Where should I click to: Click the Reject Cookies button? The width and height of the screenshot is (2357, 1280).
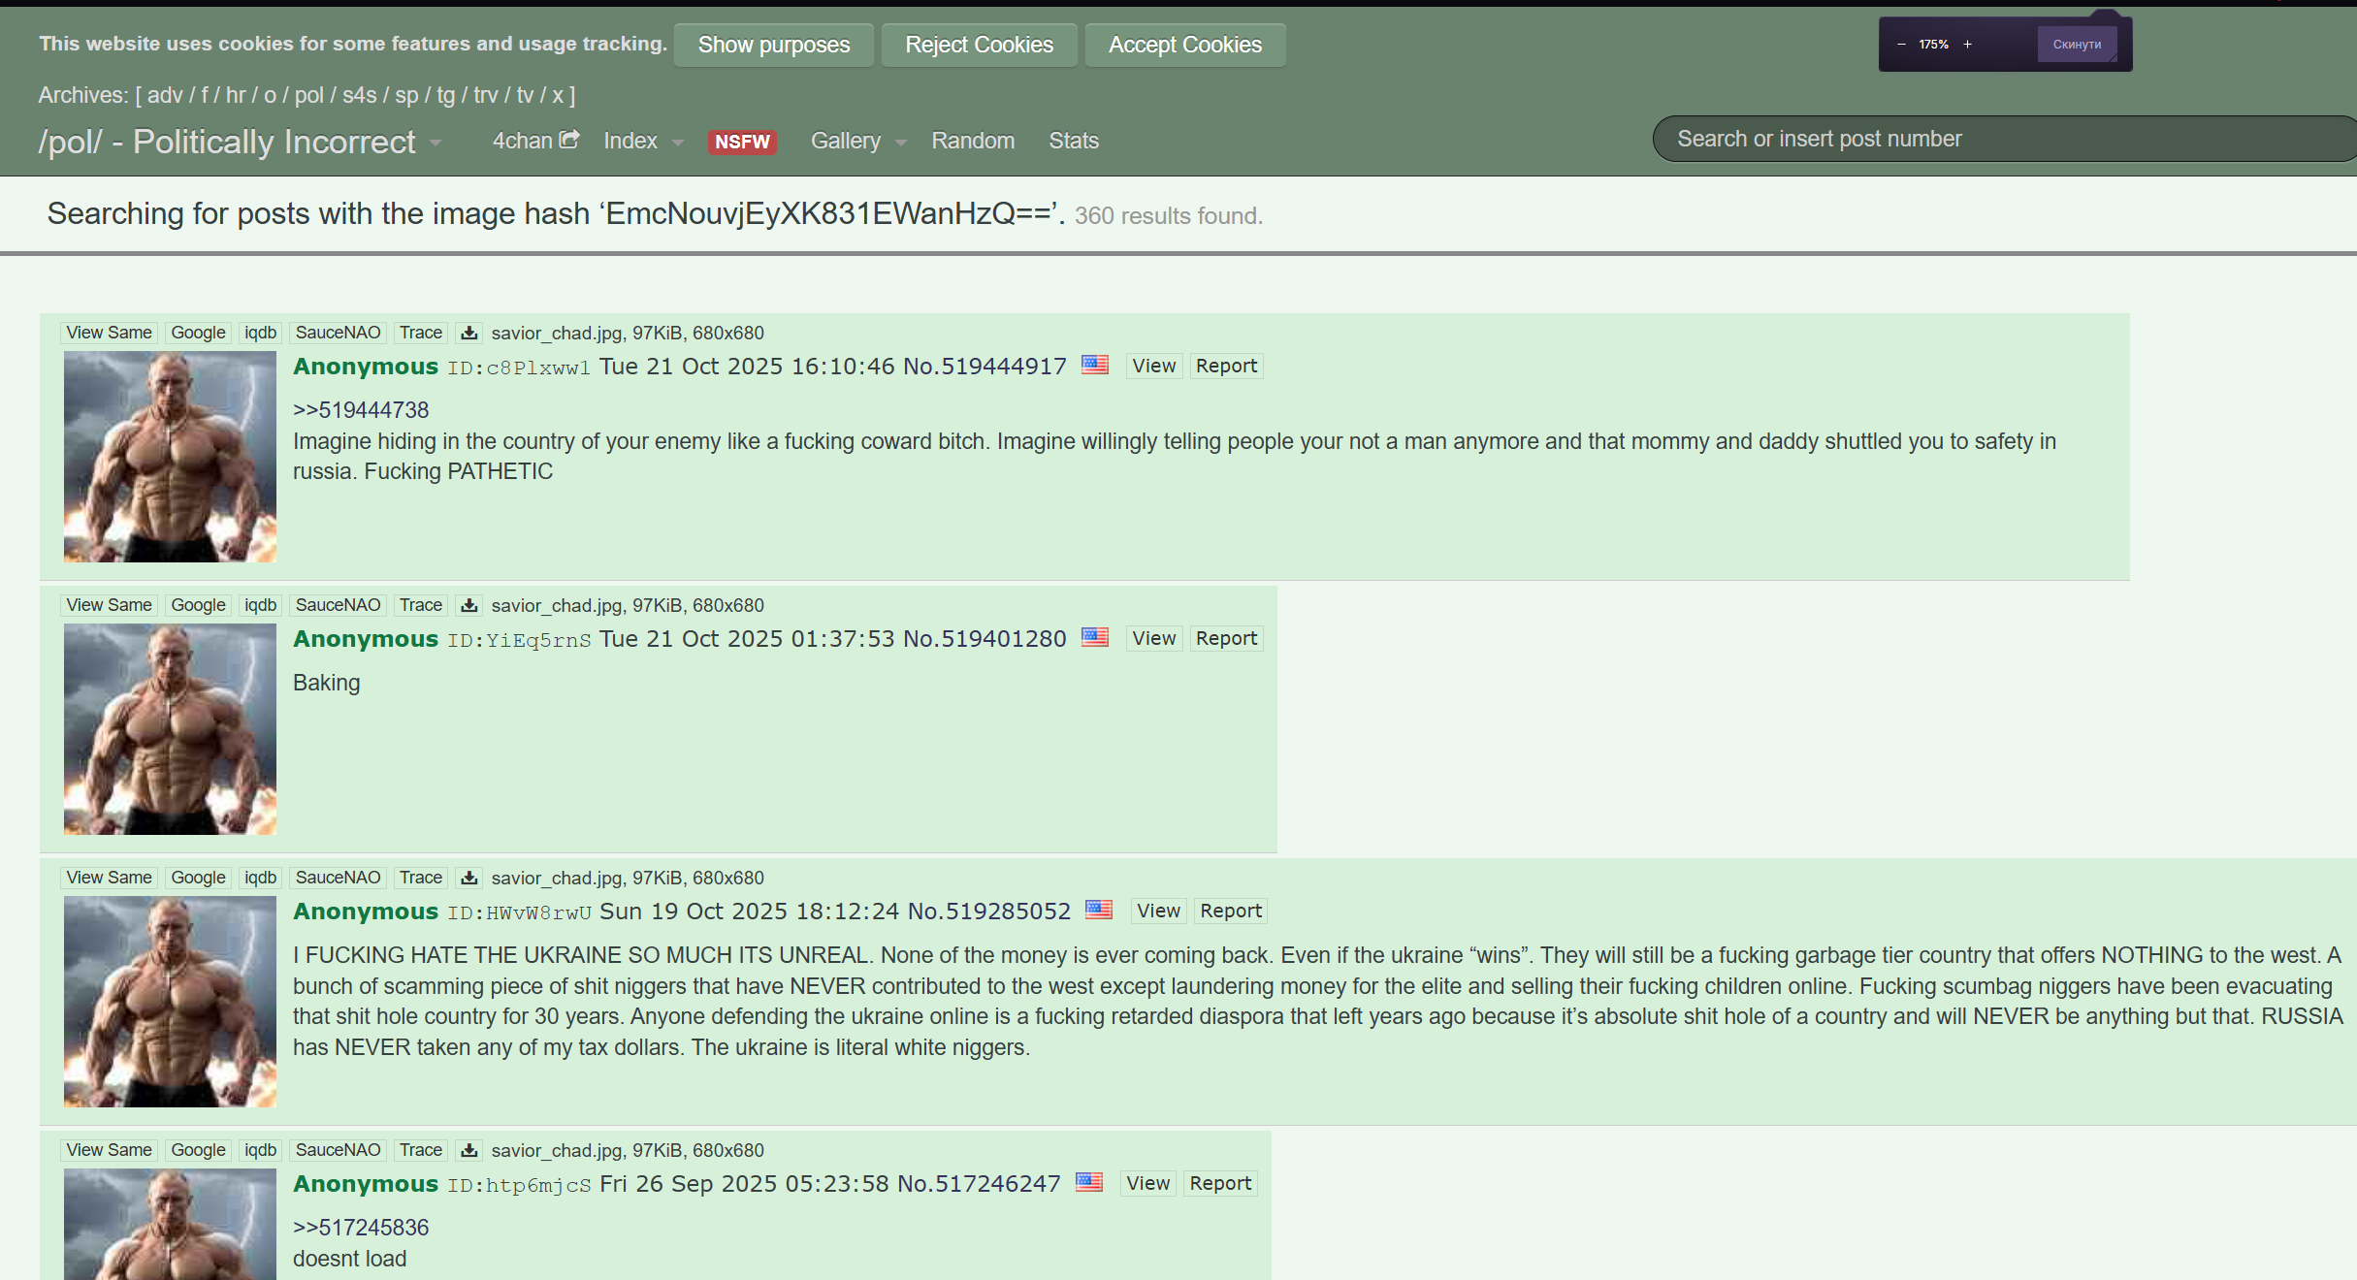point(979,45)
